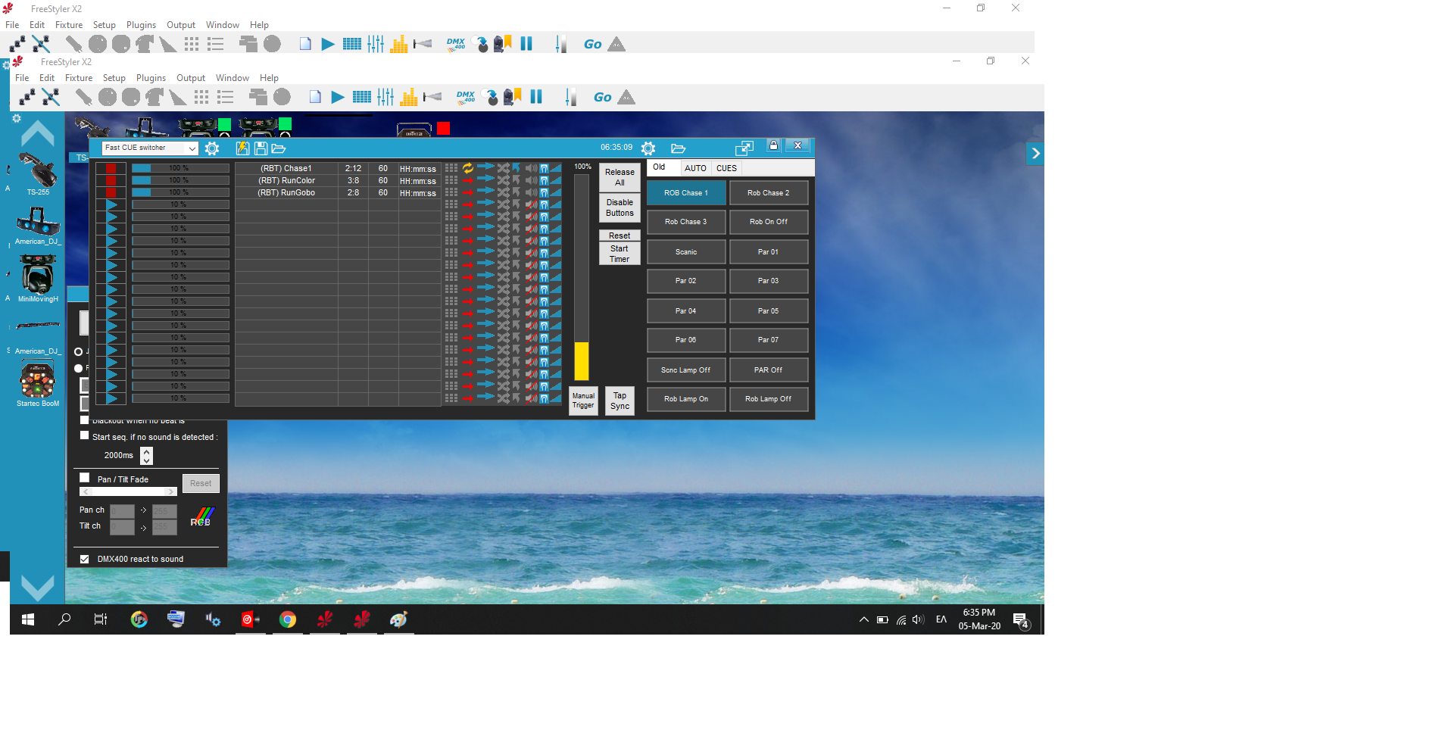This screenshot has width=1442, height=733.
Task: Click the quick-save lightning disk icon
Action: (x=242, y=149)
